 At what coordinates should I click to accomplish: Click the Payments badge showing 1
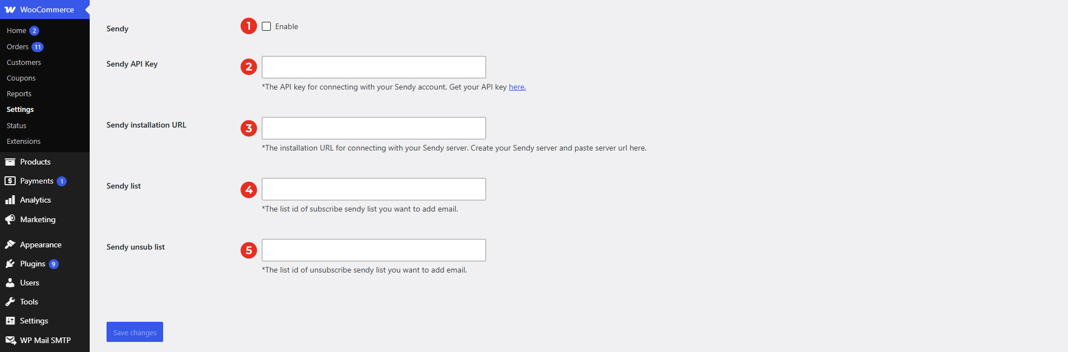tap(62, 181)
